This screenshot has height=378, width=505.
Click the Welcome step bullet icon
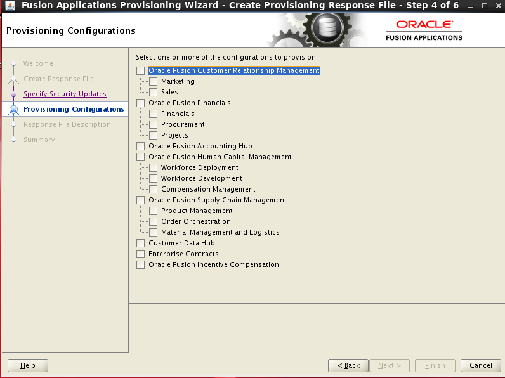13,63
